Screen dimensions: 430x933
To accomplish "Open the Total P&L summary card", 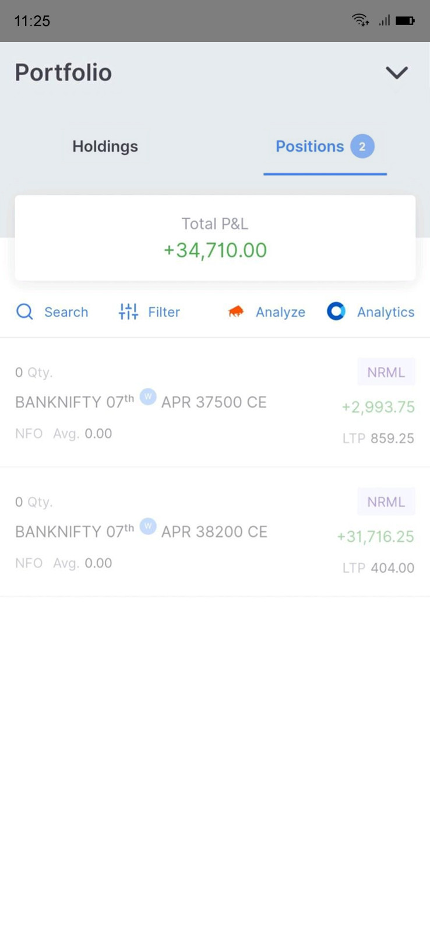I will [x=215, y=238].
